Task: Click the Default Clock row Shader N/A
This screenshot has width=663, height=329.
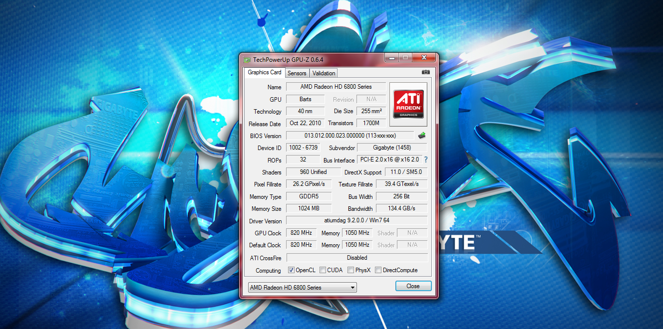Action: (412, 245)
